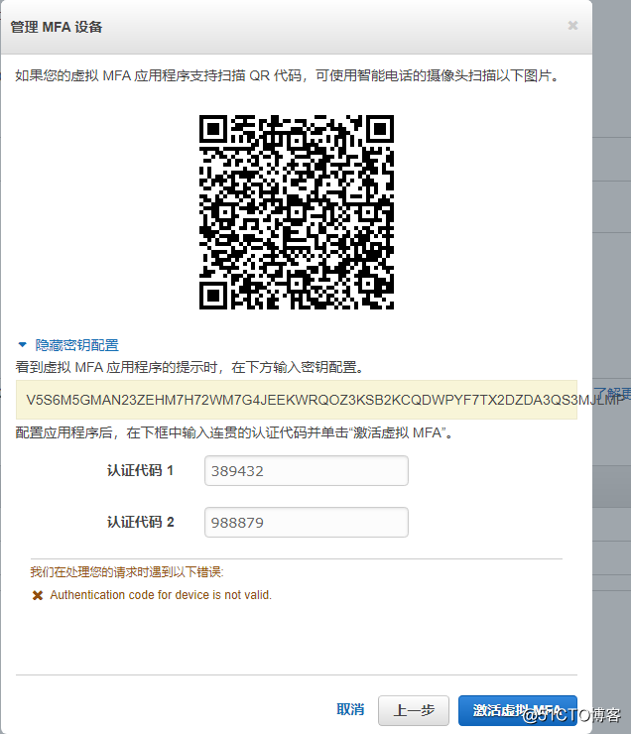Screen dimensions: 631x734
Task: Go back with the 上一步 button
Action: tap(414, 710)
